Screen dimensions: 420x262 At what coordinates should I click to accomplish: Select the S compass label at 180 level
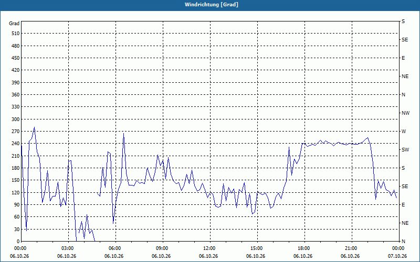pos(403,168)
